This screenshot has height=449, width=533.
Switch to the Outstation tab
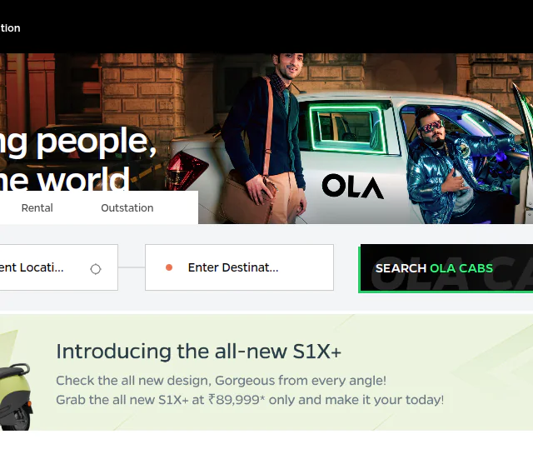click(x=127, y=207)
